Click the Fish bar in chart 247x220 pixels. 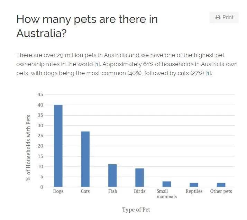112,175
